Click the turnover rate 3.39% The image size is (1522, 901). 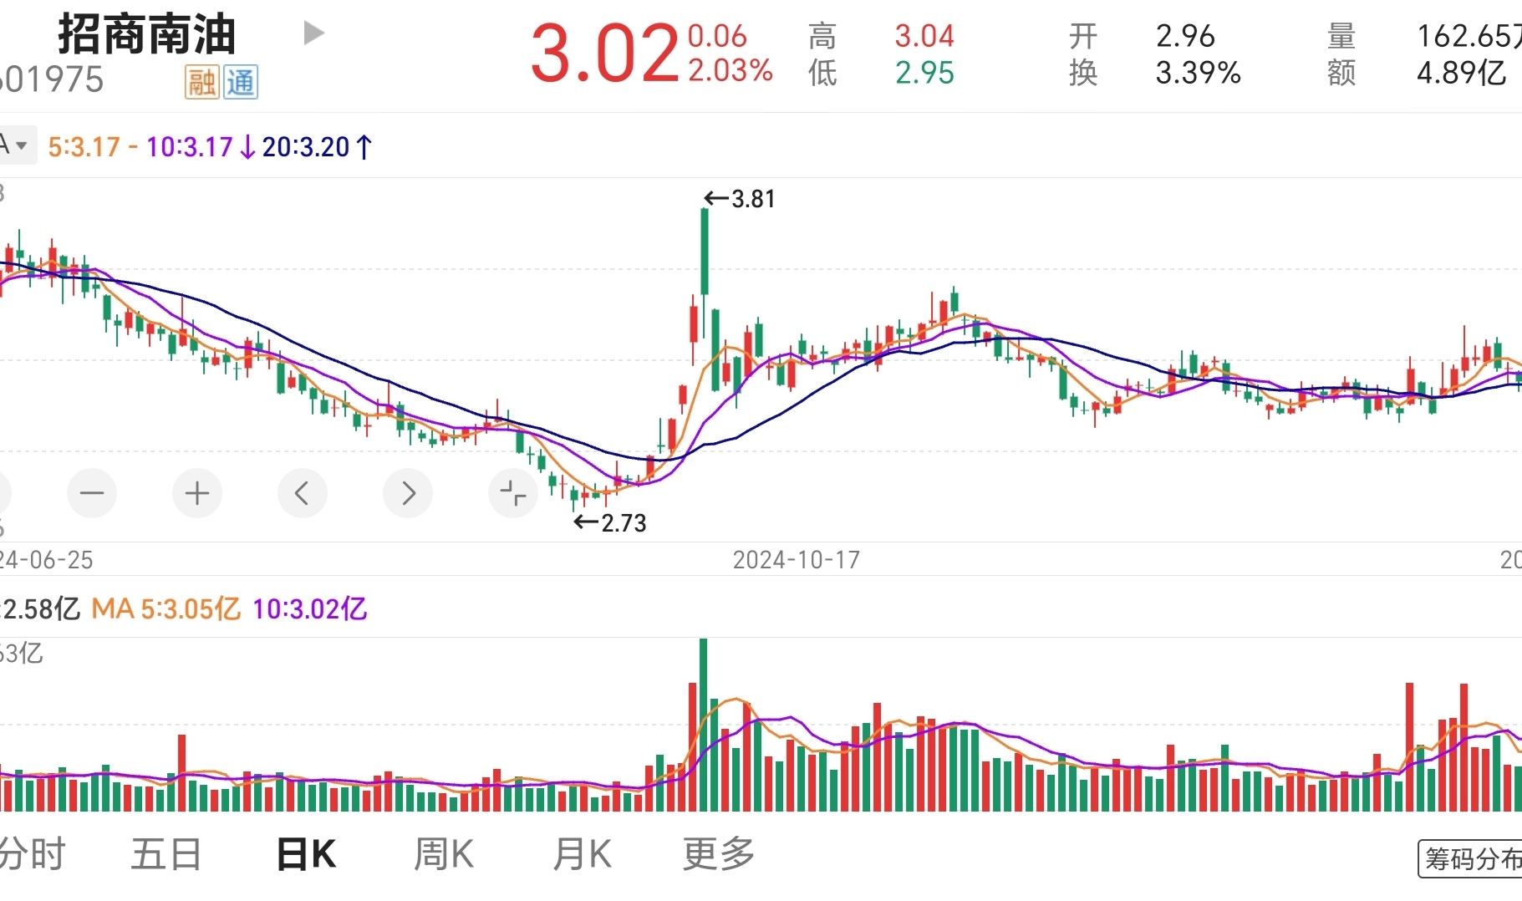click(x=1199, y=74)
